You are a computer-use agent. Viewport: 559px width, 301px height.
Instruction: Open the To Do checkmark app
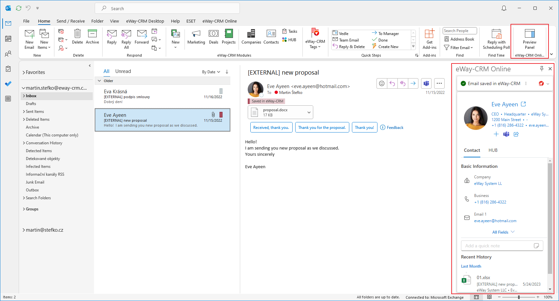coord(8,84)
